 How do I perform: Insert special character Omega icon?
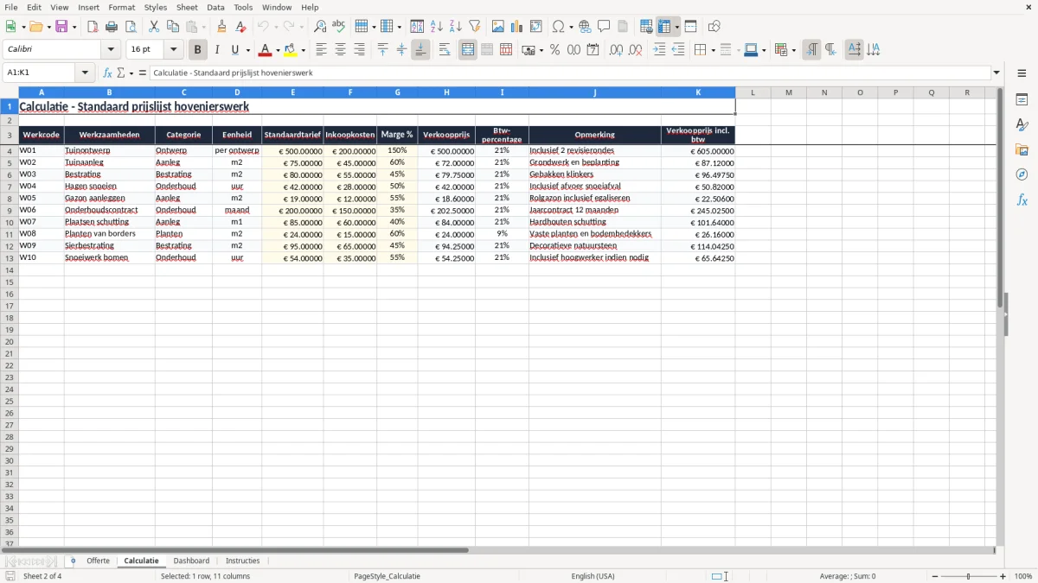[x=558, y=27]
